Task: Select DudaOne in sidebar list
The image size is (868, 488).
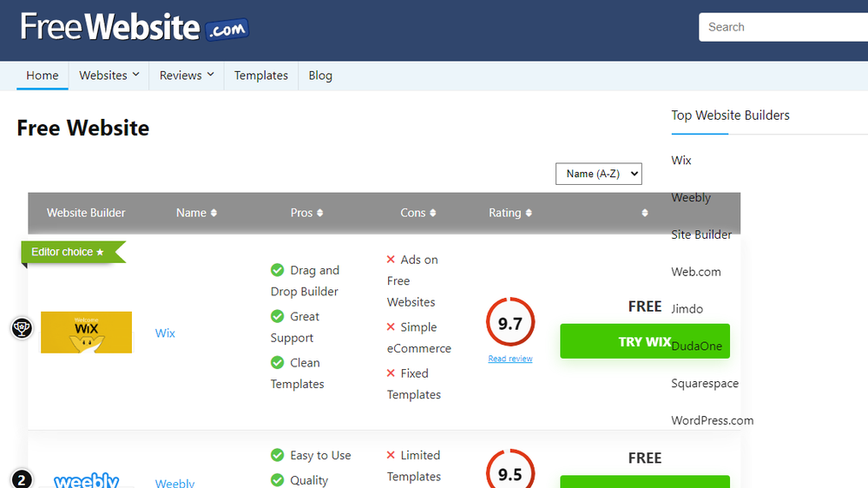Action: point(696,346)
